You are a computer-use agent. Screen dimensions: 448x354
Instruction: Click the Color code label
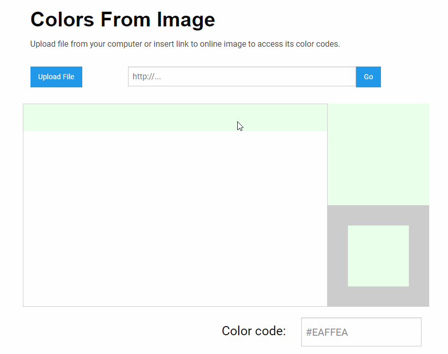254,331
